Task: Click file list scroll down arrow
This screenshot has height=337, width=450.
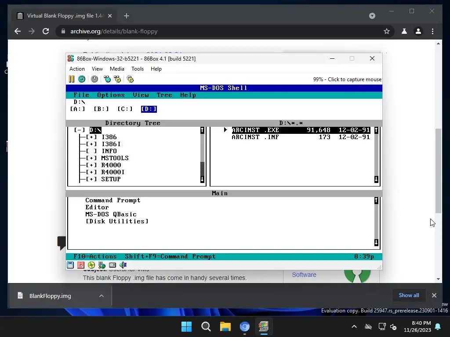Action: tap(376, 179)
